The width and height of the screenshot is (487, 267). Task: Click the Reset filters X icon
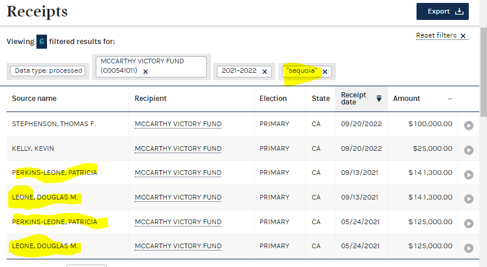coord(463,36)
